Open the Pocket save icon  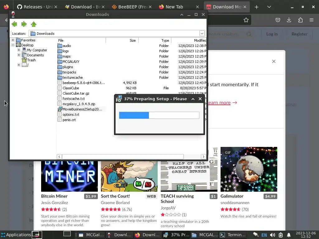278,20
